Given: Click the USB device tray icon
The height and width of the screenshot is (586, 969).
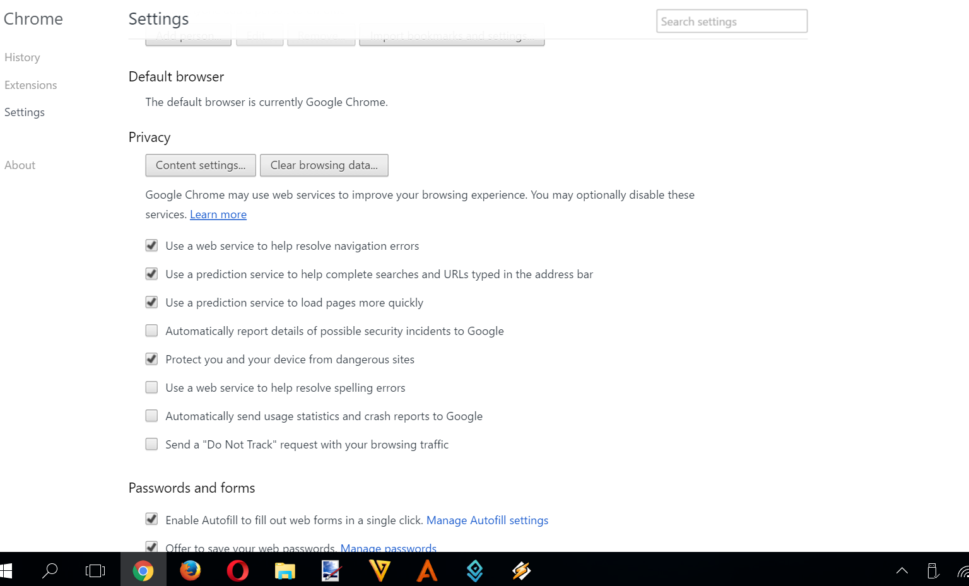Looking at the screenshot, I should point(933,571).
